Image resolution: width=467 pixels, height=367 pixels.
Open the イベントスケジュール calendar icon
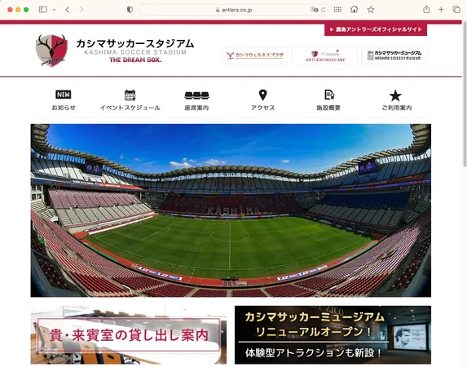[x=130, y=95]
